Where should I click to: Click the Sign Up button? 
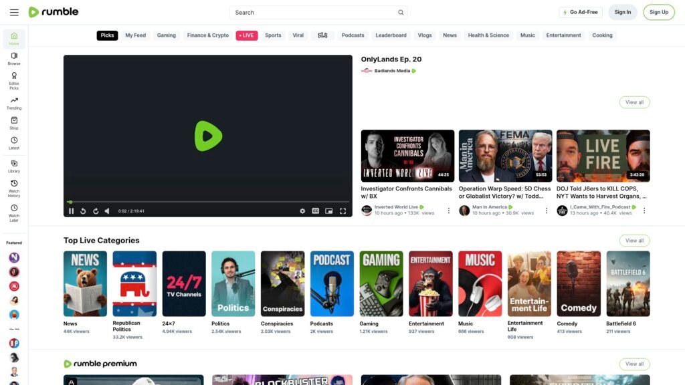(658, 12)
